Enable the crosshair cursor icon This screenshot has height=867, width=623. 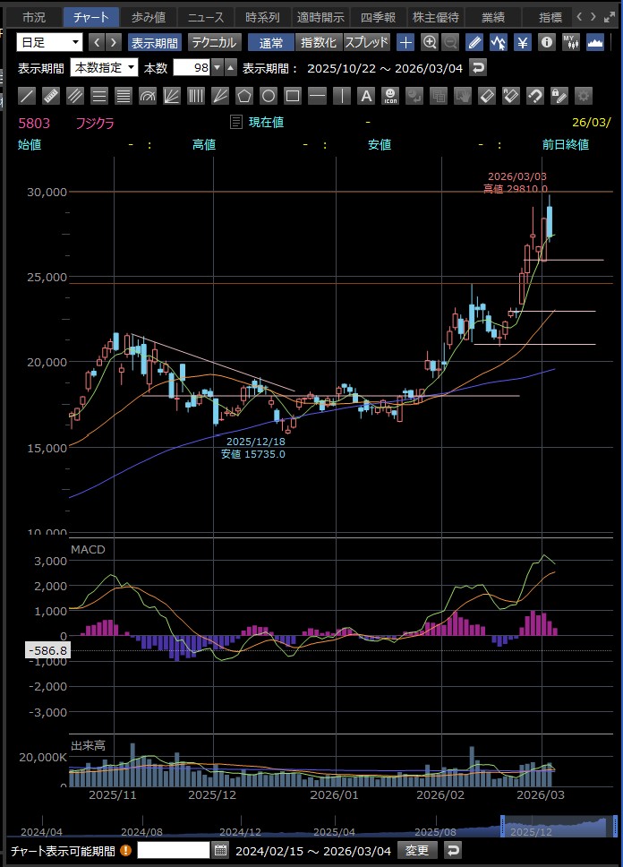(x=405, y=42)
